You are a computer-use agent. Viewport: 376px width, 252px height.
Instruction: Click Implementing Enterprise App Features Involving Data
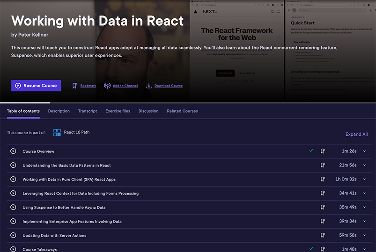point(72,221)
